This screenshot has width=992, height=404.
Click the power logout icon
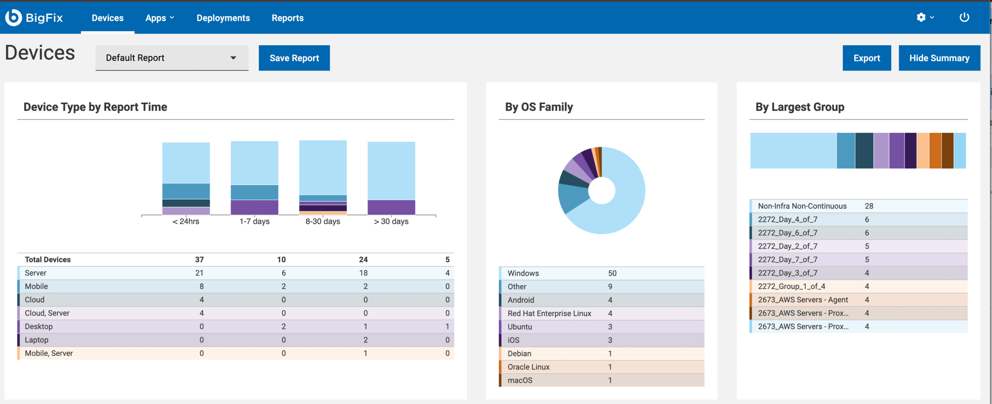tap(964, 17)
